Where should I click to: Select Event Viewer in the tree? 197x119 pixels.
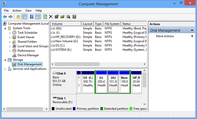point(26,37)
